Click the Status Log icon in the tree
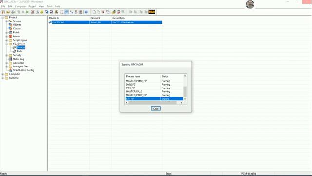 click(x=10, y=59)
